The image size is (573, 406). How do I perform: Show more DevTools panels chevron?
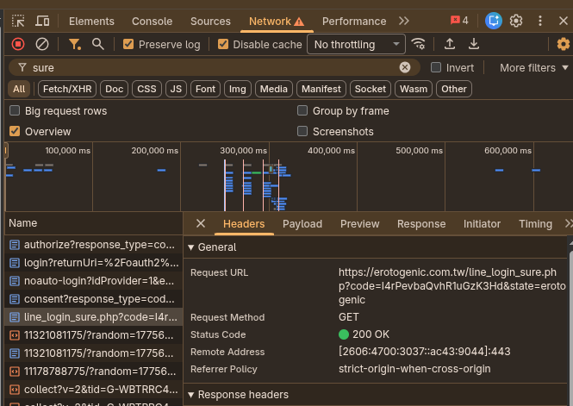(x=404, y=21)
